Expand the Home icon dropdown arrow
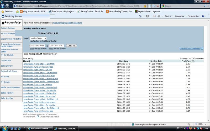This screenshot has height=131, width=210. (144, 16)
